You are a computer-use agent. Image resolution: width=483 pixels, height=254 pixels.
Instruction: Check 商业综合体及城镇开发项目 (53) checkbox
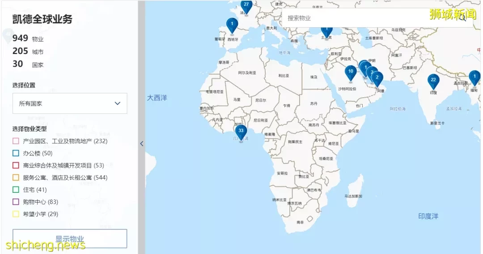[16, 166]
